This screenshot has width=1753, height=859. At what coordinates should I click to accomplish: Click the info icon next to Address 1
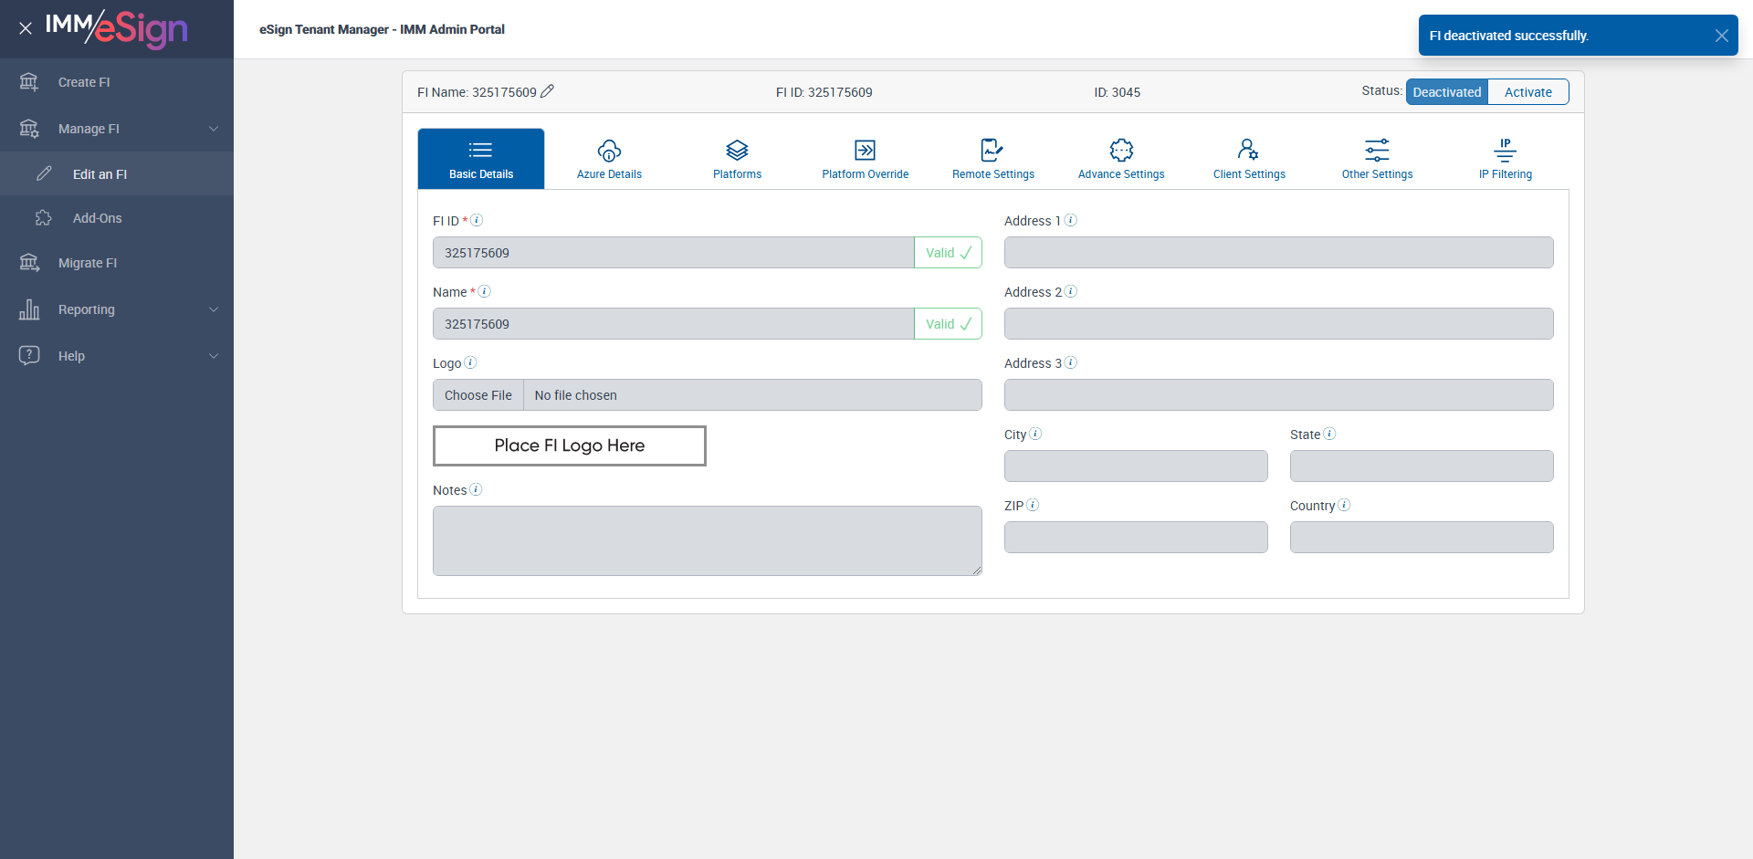(x=1071, y=220)
